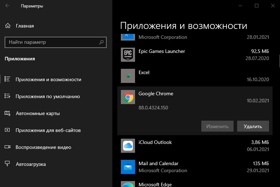Go to Автозагрузка section
280x187 pixels.
31,164
